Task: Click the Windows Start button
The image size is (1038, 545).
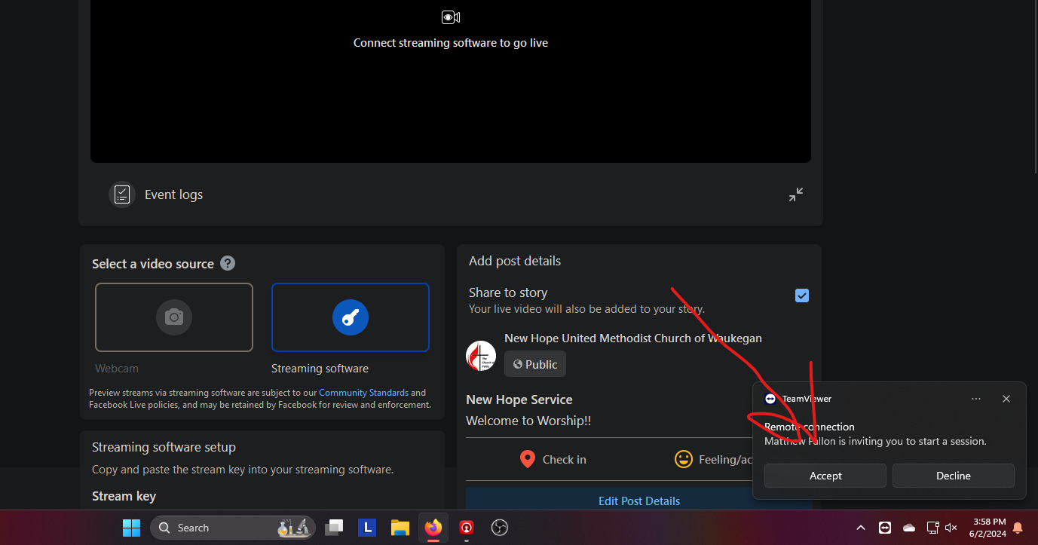Action: click(x=131, y=528)
